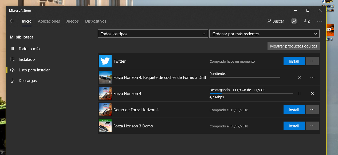Expand the Ordenar por más recientes dropdown

point(264,34)
